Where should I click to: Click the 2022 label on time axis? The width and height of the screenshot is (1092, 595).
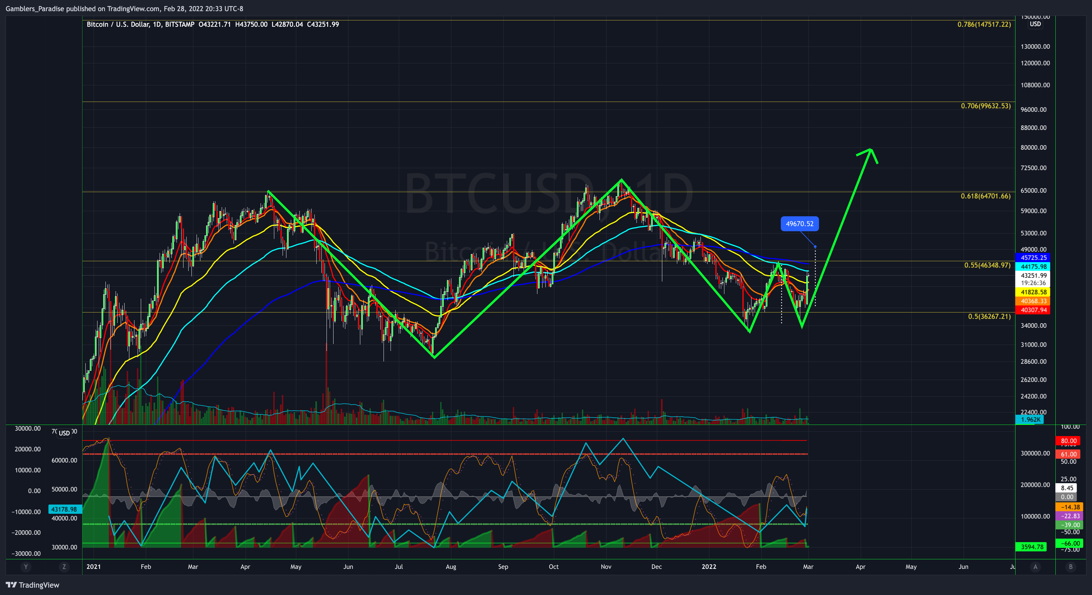tap(709, 567)
